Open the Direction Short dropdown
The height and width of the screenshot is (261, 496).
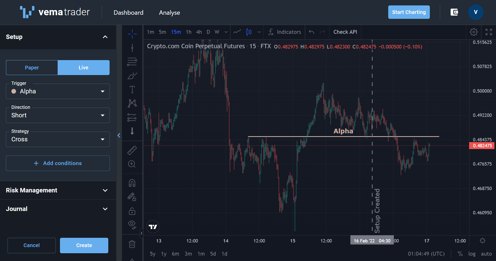point(58,115)
